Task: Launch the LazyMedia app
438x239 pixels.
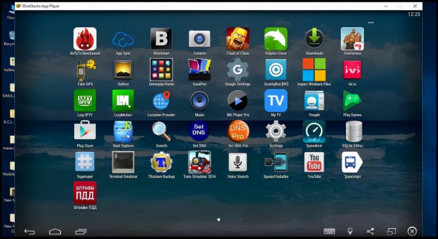Action: 123,101
